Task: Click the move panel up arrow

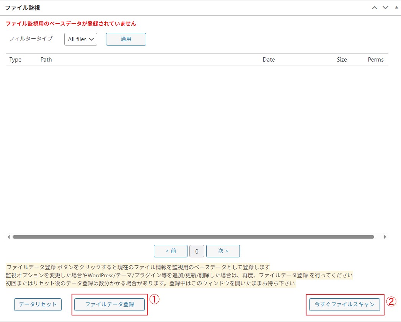Action: pyautogui.click(x=375, y=8)
